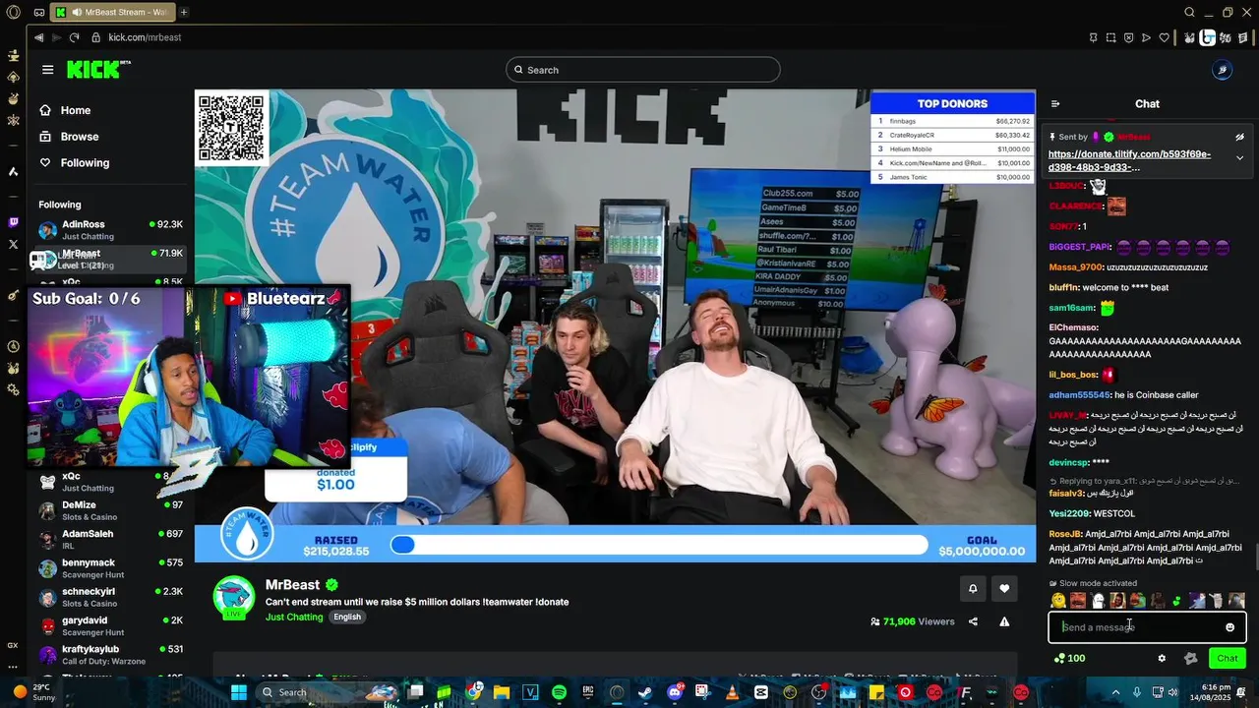
Task: Open GX Corner gamepad icon in tab bar
Action: [x=38, y=12]
